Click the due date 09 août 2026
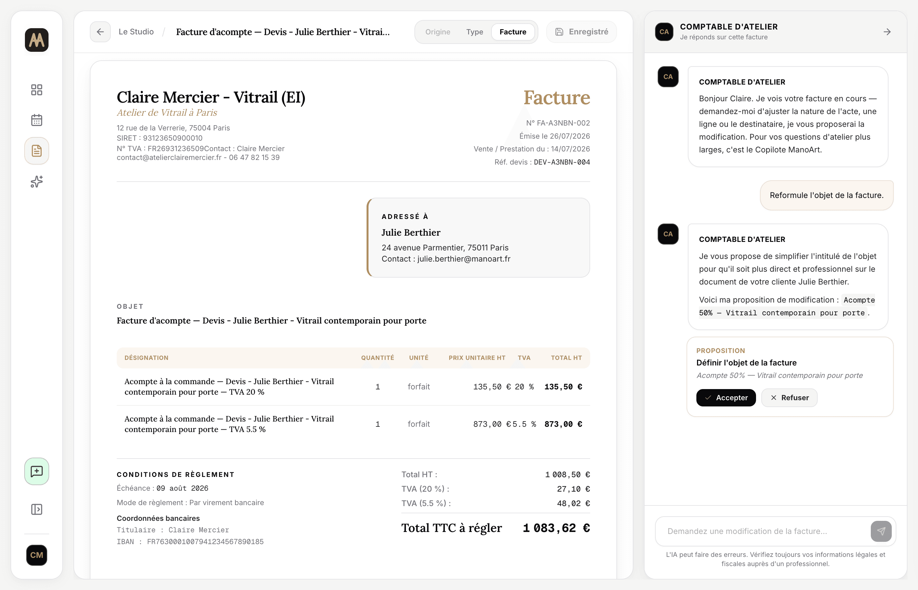Screen dimensions: 918x590 coord(182,488)
